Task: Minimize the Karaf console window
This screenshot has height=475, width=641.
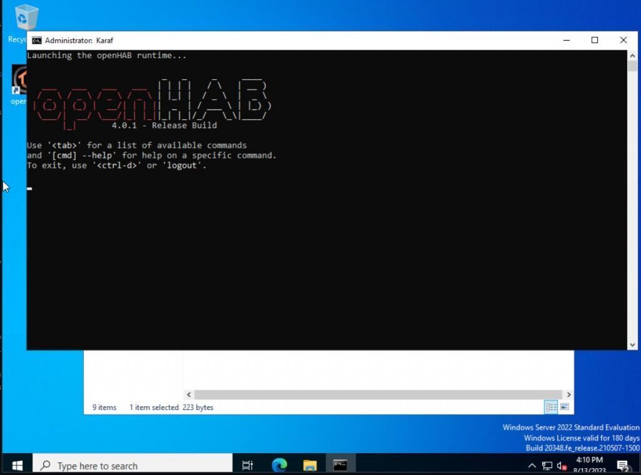Action: pos(565,40)
